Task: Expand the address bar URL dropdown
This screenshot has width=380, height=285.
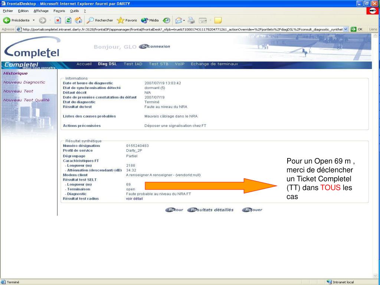Action: [x=345, y=29]
